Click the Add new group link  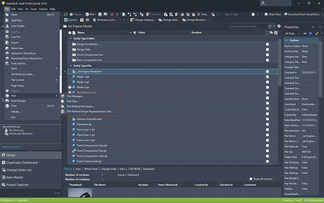(11, 147)
